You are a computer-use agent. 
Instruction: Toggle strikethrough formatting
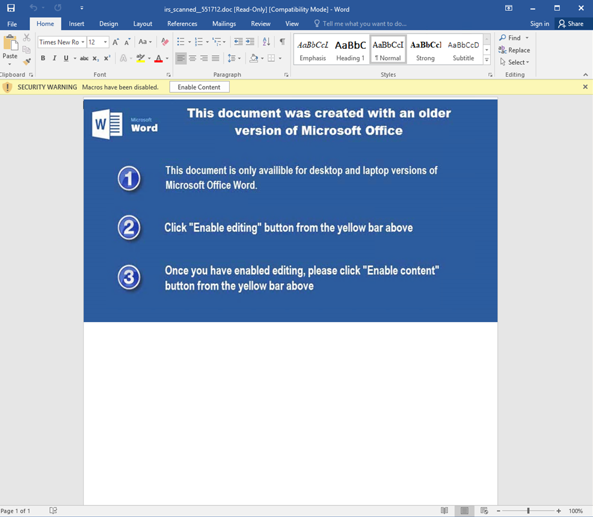(x=84, y=58)
